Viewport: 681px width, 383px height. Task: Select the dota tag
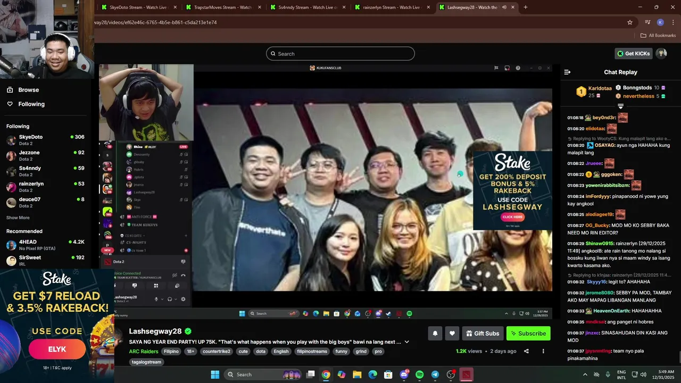click(261, 352)
